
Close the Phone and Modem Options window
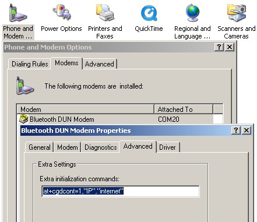click(230, 47)
